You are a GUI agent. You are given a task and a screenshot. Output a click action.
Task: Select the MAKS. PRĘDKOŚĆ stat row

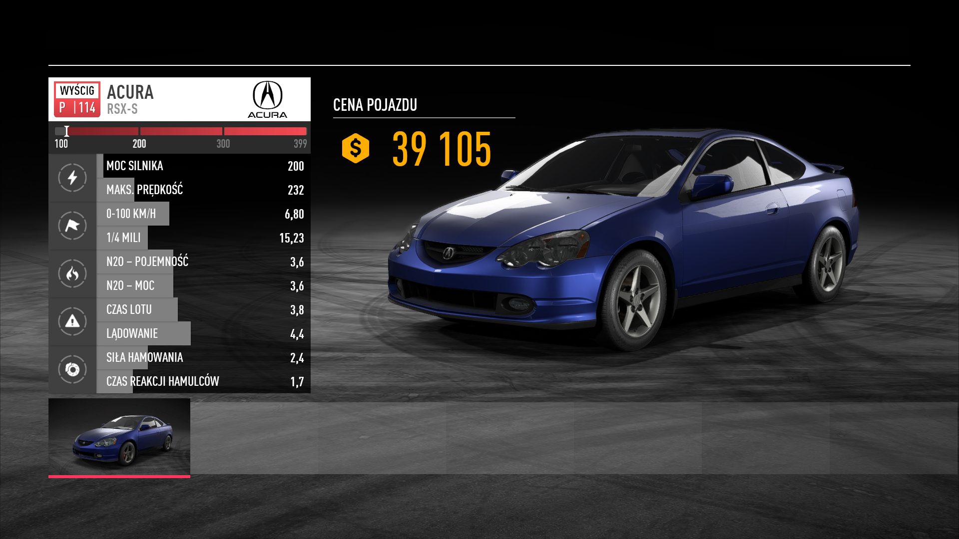pos(204,190)
